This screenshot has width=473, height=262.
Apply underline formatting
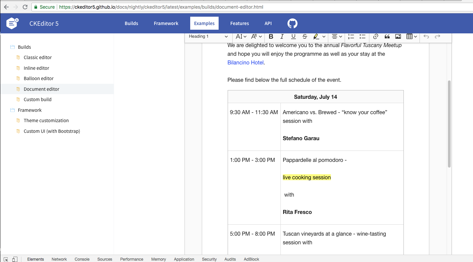pyautogui.click(x=293, y=36)
